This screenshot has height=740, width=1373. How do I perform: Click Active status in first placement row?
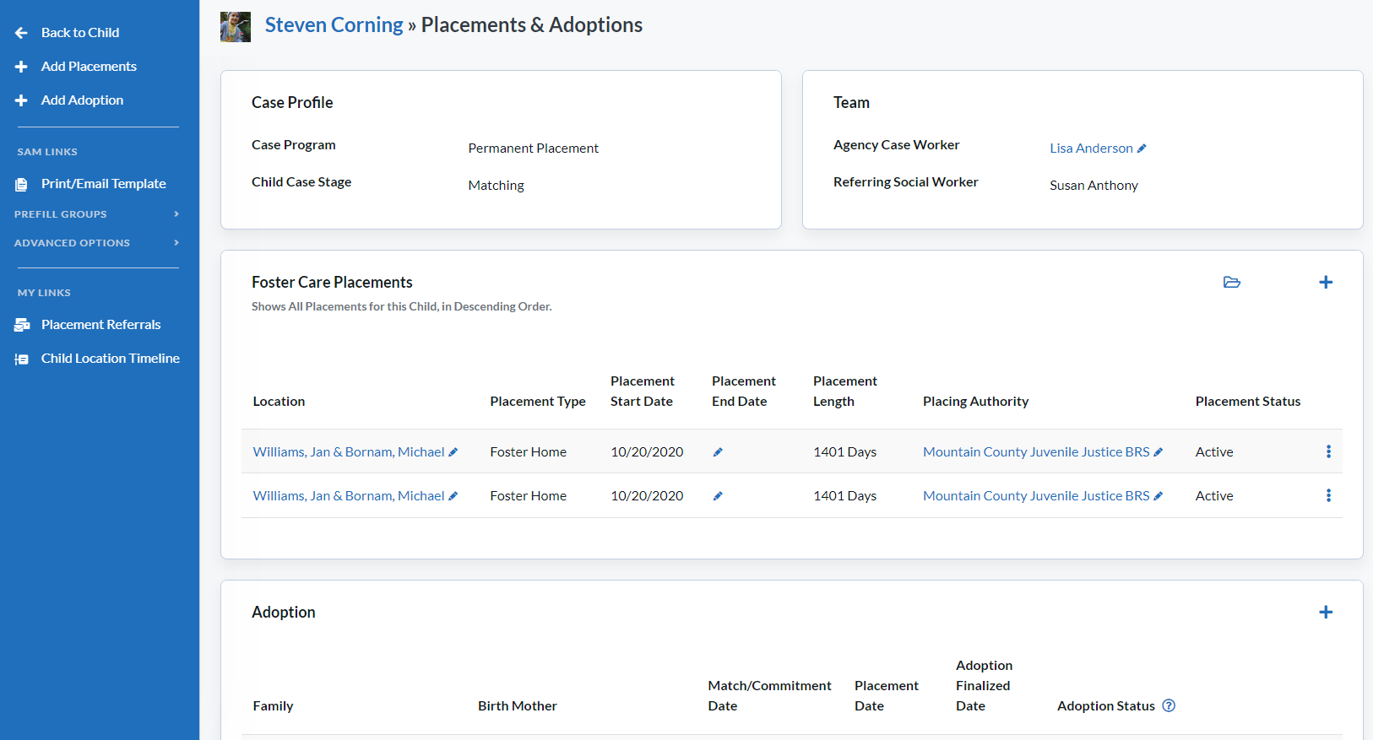click(1214, 452)
